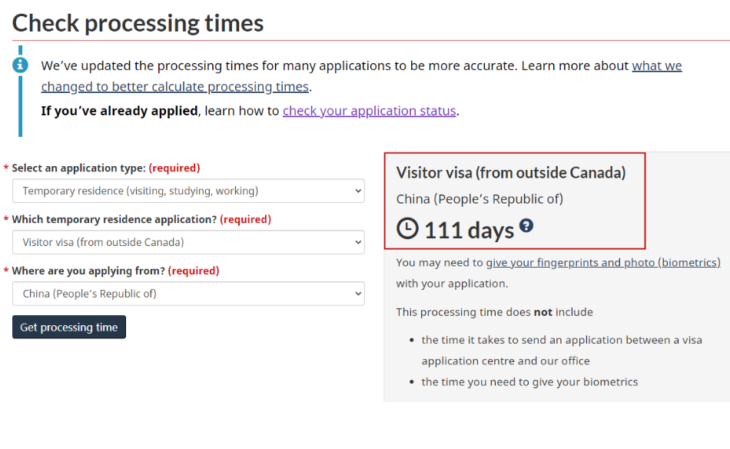This screenshot has width=730, height=449.
Task: Click the 111 days result text
Action: 469,230
